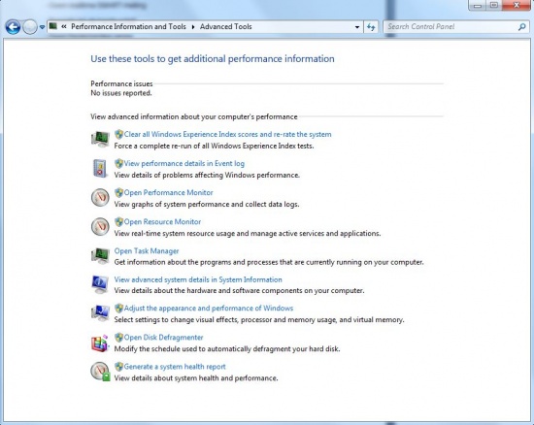Click the double-chevron at the breadcrumb start

pos(64,26)
